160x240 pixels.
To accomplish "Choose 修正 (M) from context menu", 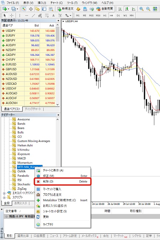I will coord(63,176).
